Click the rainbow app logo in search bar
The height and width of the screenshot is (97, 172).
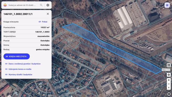[x=5, y=5]
